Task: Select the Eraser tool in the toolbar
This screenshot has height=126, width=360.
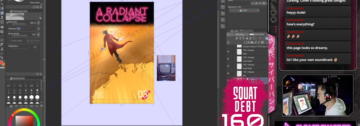Action: click(2, 13)
